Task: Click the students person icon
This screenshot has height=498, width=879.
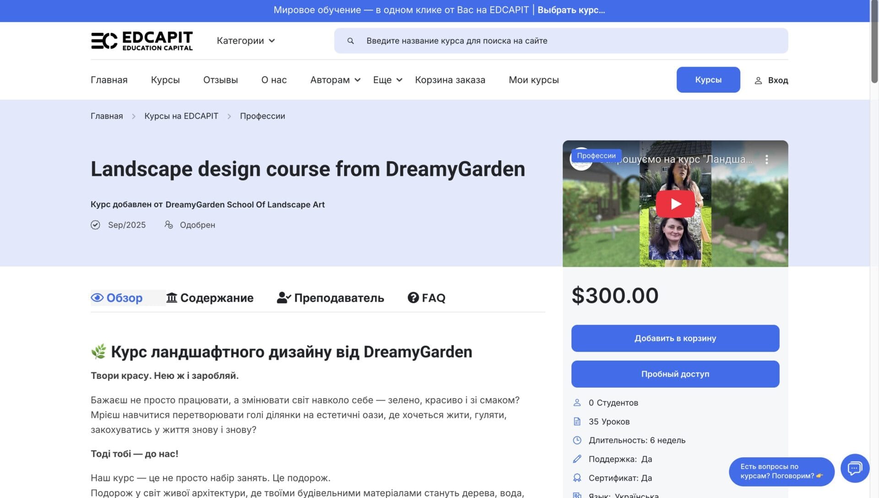Action: (x=577, y=403)
